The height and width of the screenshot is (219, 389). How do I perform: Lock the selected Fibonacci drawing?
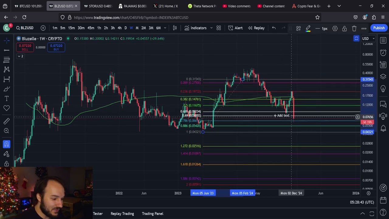coord(345,28)
